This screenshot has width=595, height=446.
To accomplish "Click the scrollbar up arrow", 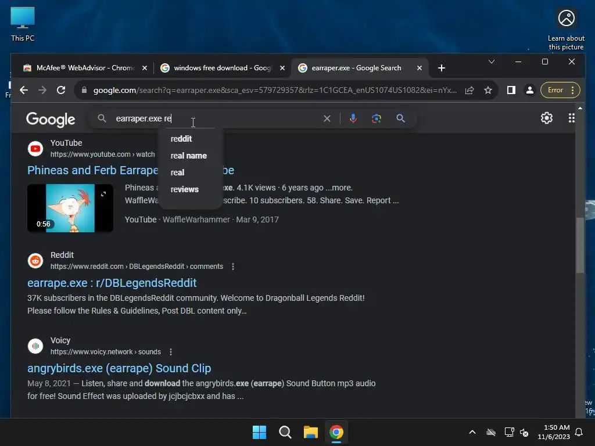I will (580, 108).
